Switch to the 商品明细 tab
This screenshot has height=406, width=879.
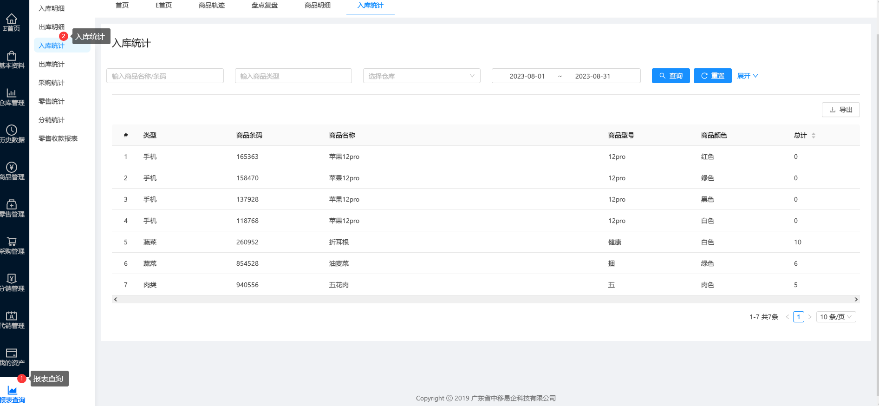pyautogui.click(x=318, y=6)
